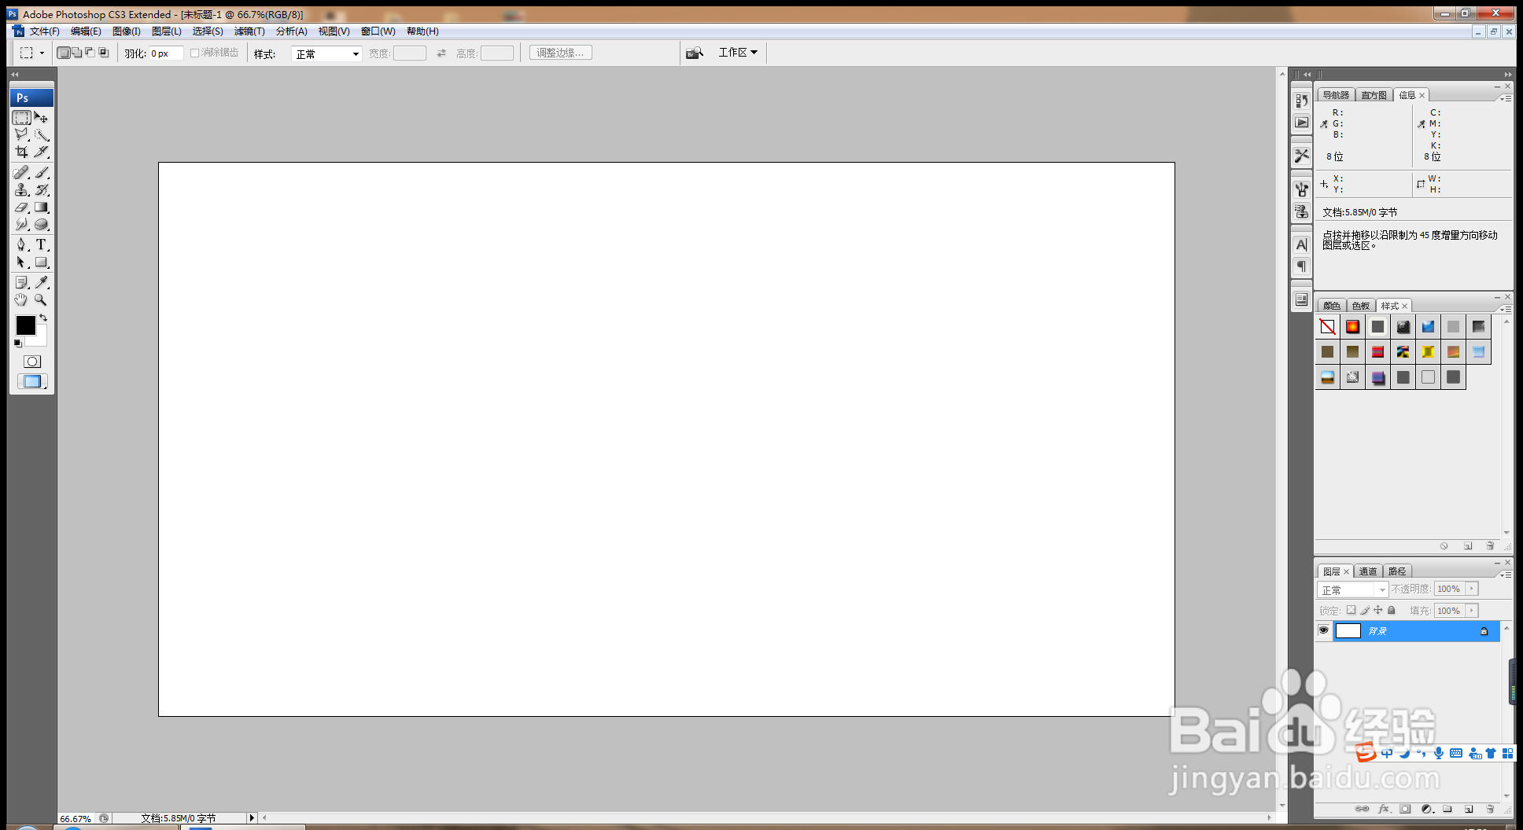The image size is (1523, 830).
Task: Open the 图像(I) menu
Action: pos(127,31)
